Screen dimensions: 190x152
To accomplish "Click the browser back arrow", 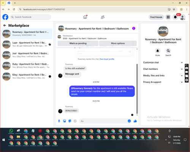I will (x=3, y=9).
